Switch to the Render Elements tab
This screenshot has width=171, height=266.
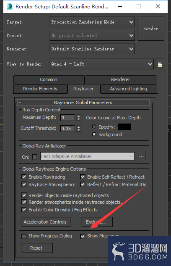tap(40, 89)
